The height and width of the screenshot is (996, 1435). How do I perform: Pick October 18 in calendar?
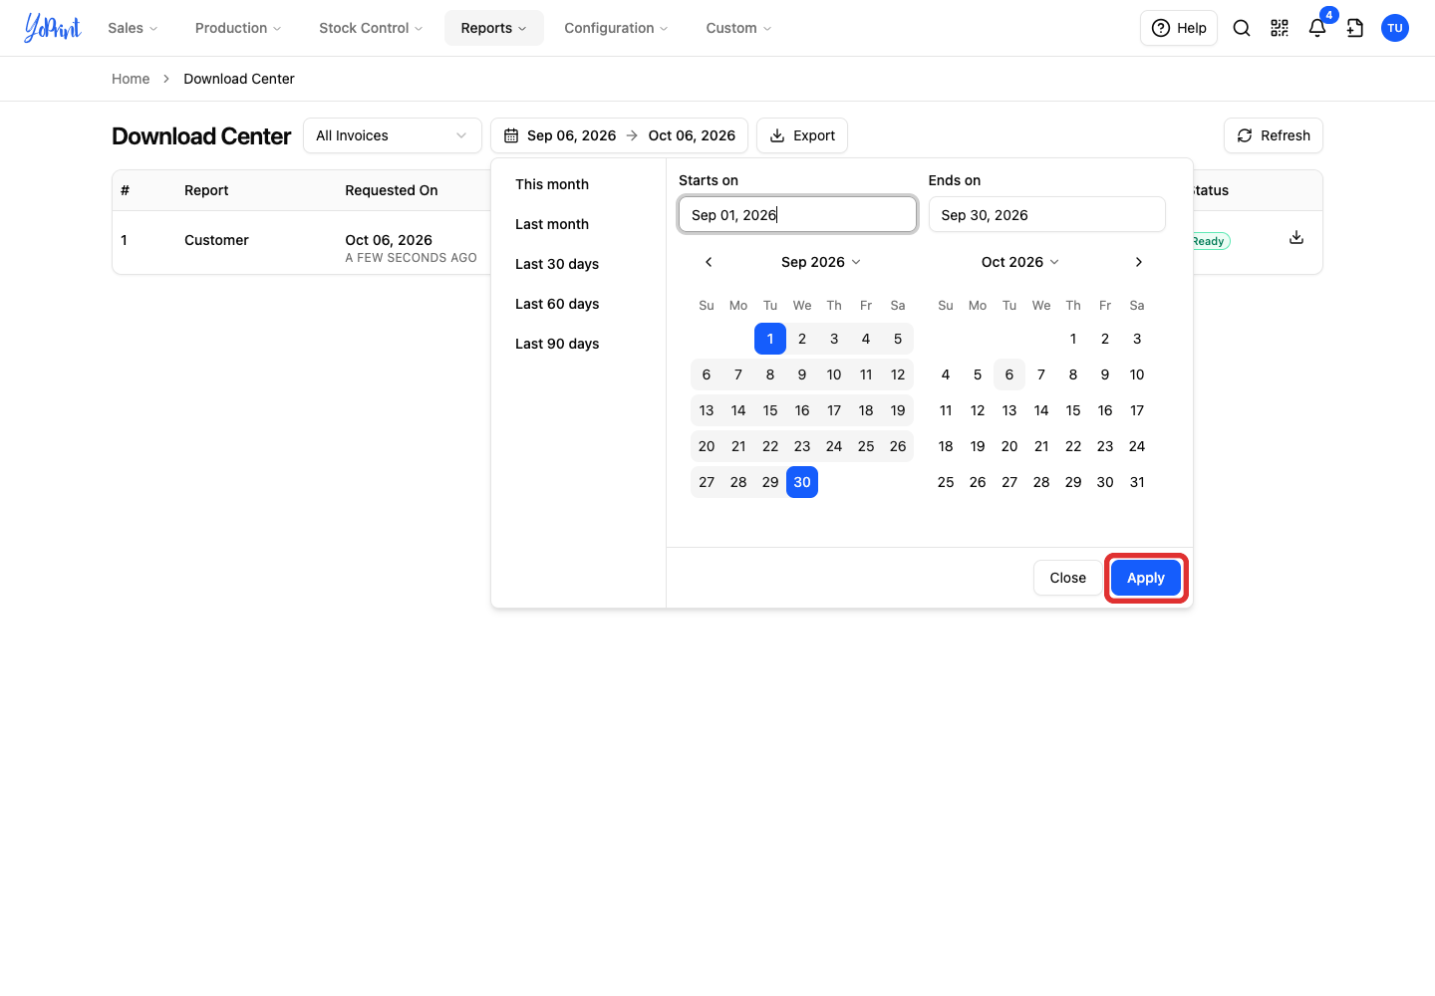(946, 446)
